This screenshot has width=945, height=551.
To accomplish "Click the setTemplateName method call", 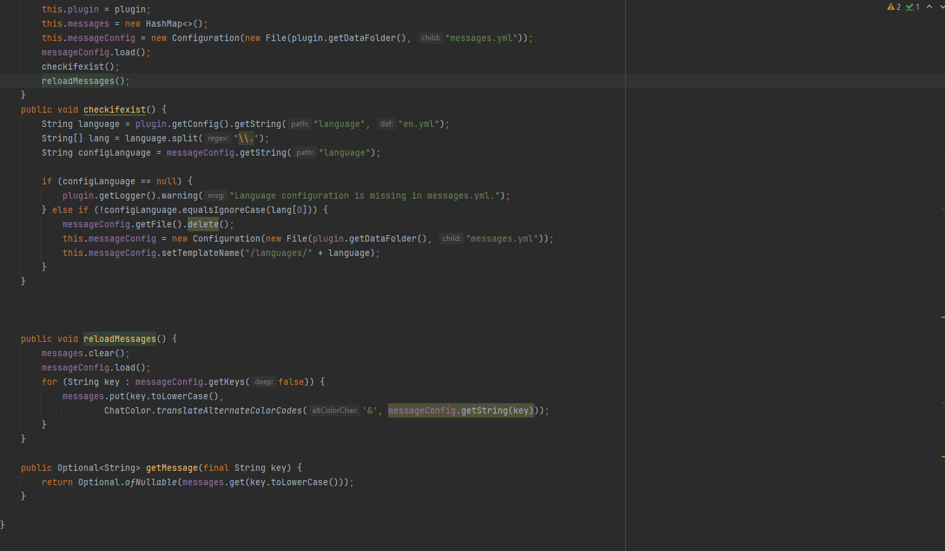I will tap(201, 253).
